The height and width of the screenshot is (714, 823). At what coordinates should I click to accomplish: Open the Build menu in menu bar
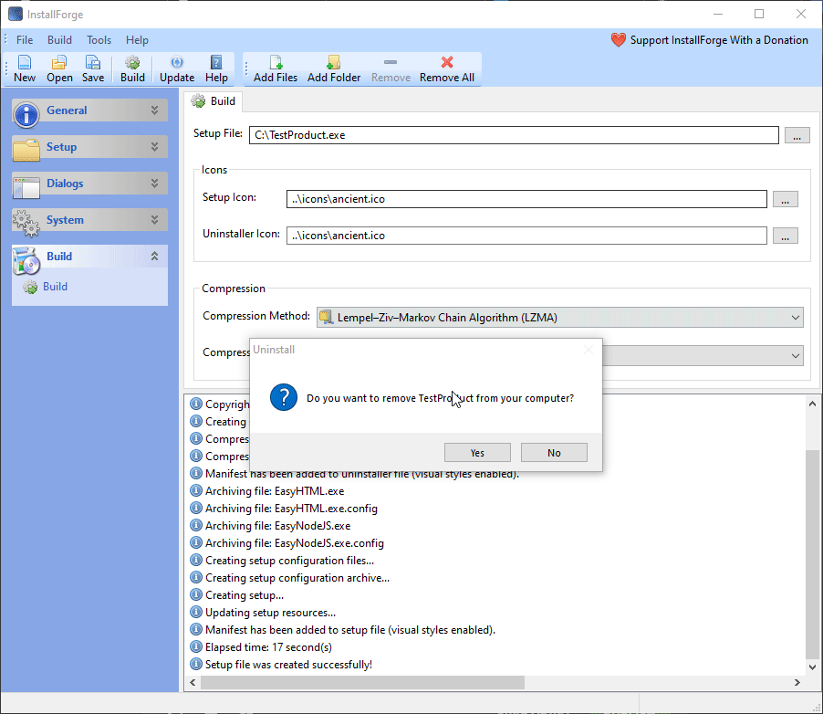(x=59, y=40)
